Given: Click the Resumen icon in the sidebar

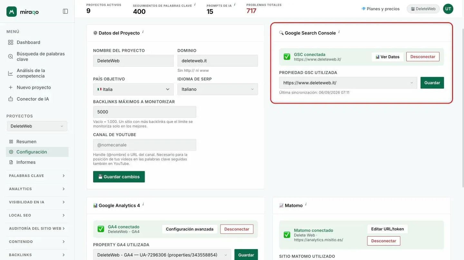Looking at the screenshot, I should (11, 142).
